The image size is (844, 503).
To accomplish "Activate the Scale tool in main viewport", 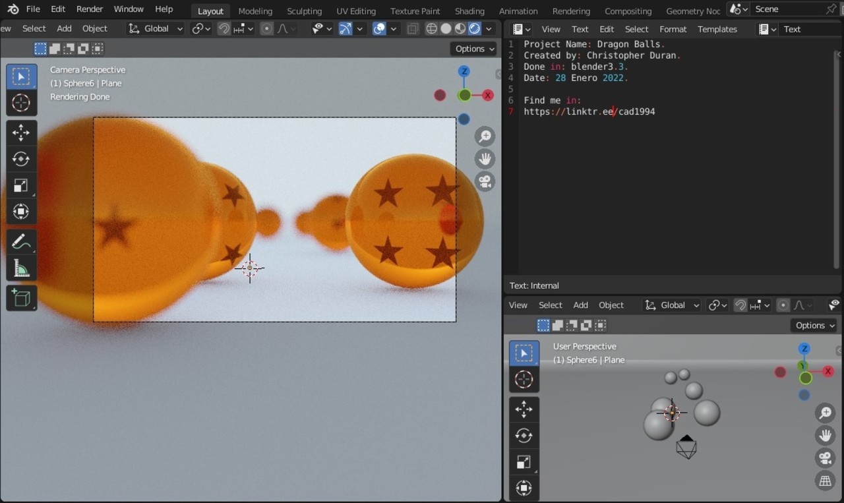I will pyautogui.click(x=21, y=185).
